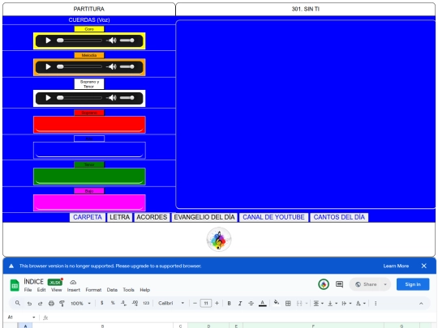The width and height of the screenshot is (438, 328).
Task: Click the Google Sheets home icon
Action: point(15,285)
